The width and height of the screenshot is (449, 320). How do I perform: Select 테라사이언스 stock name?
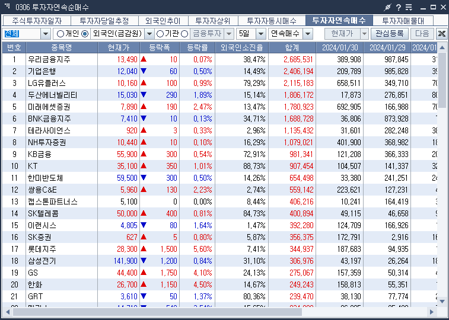[49, 131]
